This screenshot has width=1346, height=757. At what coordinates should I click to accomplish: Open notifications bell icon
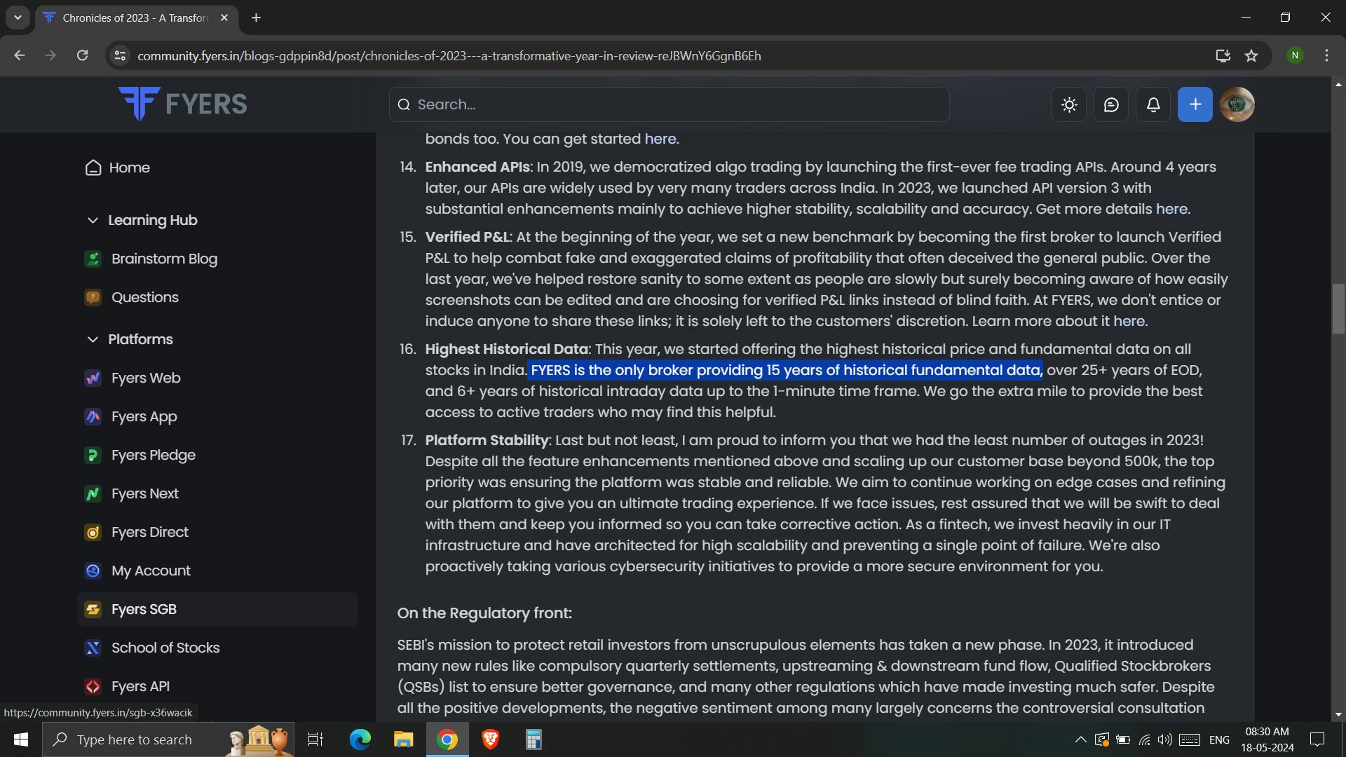point(1153,104)
